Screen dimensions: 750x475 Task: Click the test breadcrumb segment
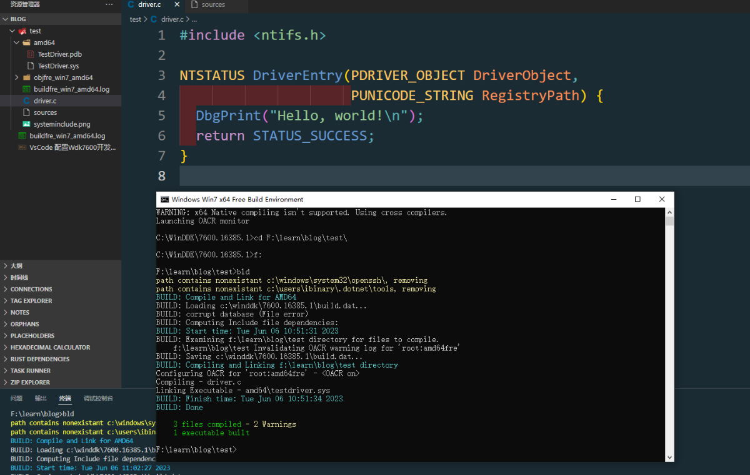pos(136,19)
